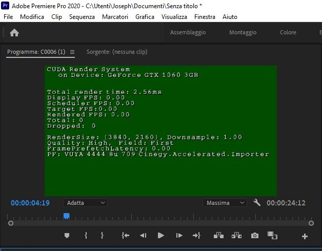The height and width of the screenshot is (251, 322).
Task: Open the Marcatori menu
Action: click(x=115, y=17)
